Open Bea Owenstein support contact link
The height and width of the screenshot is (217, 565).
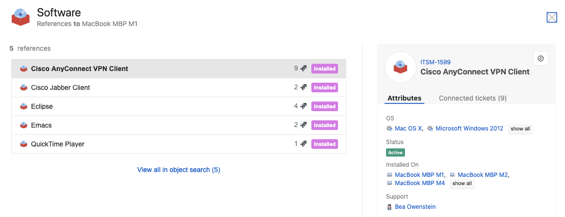coord(415,207)
